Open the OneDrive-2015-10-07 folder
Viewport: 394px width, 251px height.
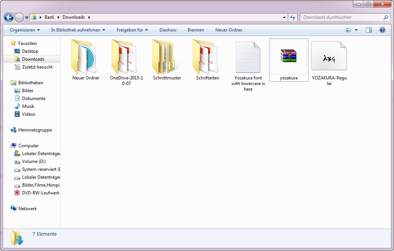[126, 57]
